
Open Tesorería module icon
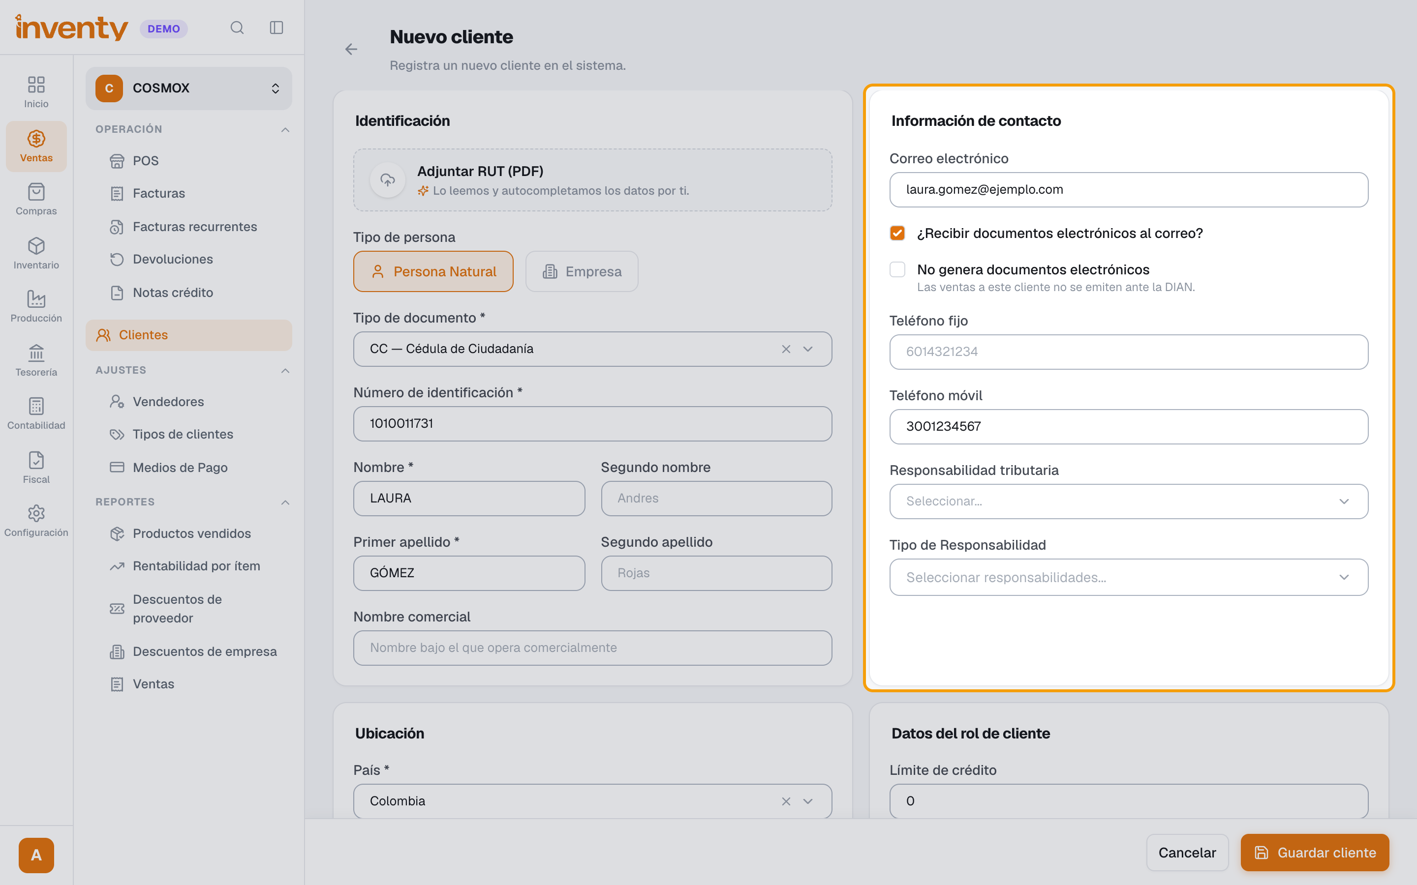(x=36, y=360)
